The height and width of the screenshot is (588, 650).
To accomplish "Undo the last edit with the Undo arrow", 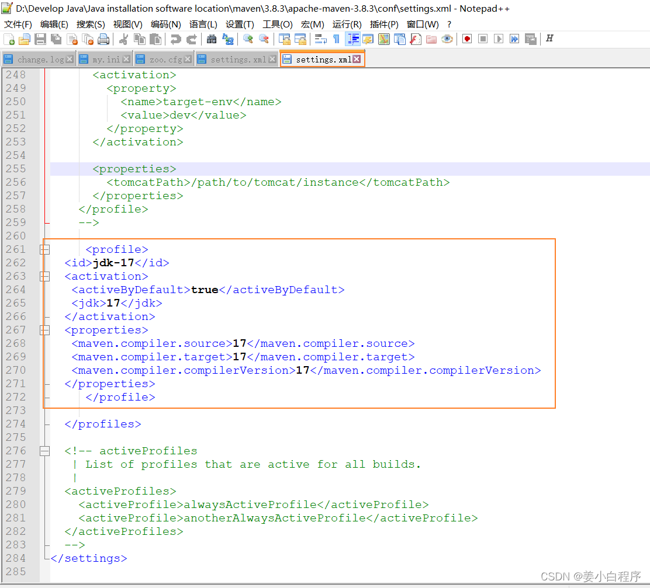I will tap(175, 39).
